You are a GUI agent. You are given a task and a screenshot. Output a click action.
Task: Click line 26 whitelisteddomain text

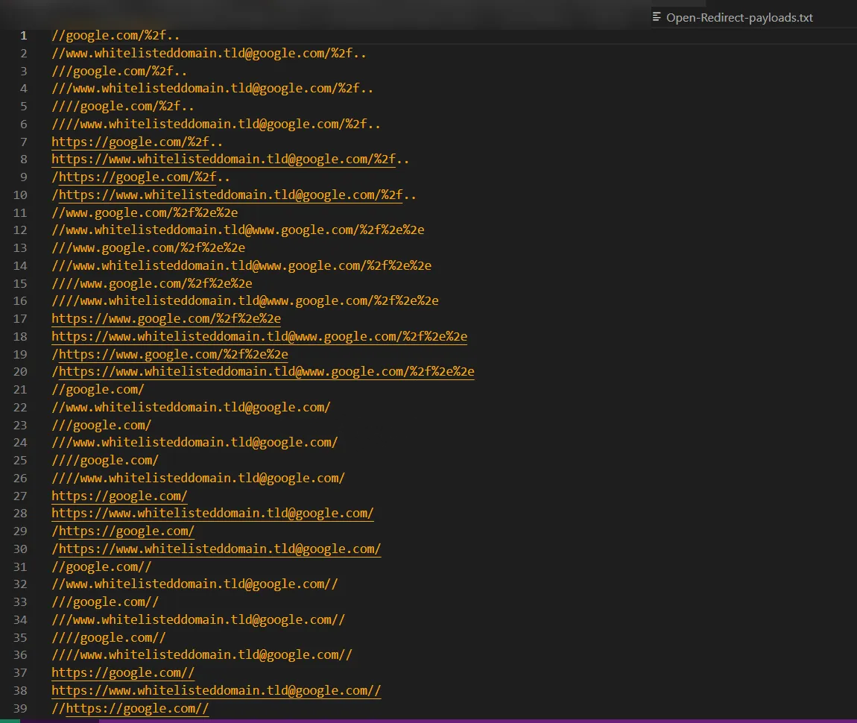click(x=198, y=479)
